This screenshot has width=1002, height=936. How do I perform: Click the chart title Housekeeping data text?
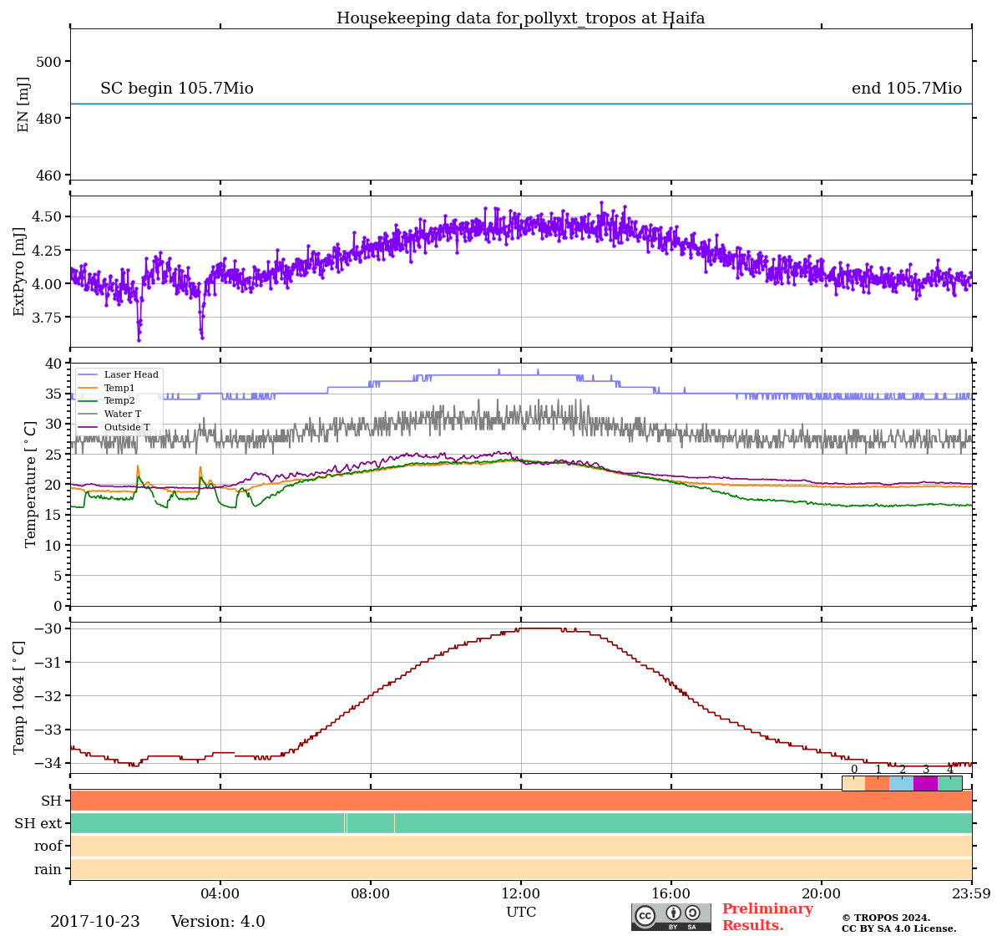520,18
